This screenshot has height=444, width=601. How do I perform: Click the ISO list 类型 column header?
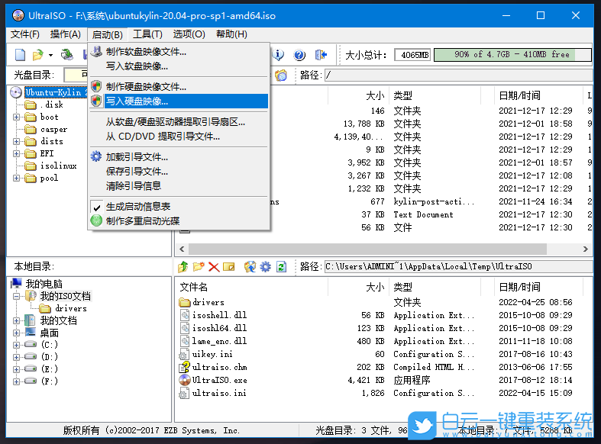point(435,95)
